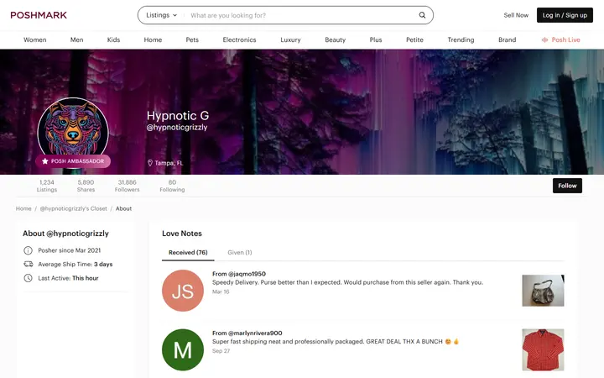This screenshot has width=604, height=378.
Task: Click the location pin icon by Tampa
Action: pos(150,163)
